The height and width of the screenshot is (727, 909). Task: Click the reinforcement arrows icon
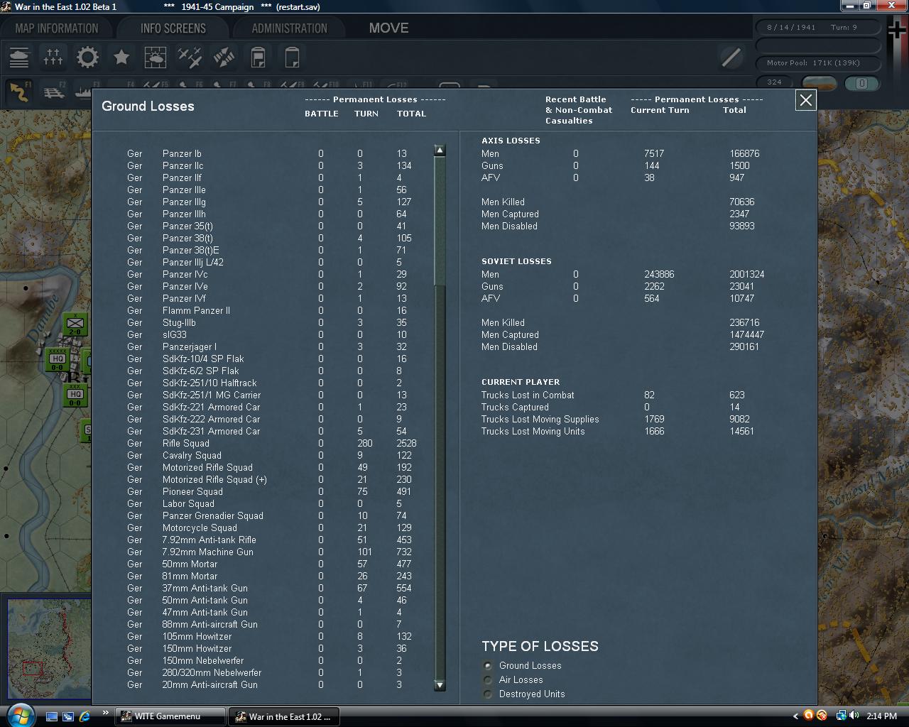click(224, 57)
